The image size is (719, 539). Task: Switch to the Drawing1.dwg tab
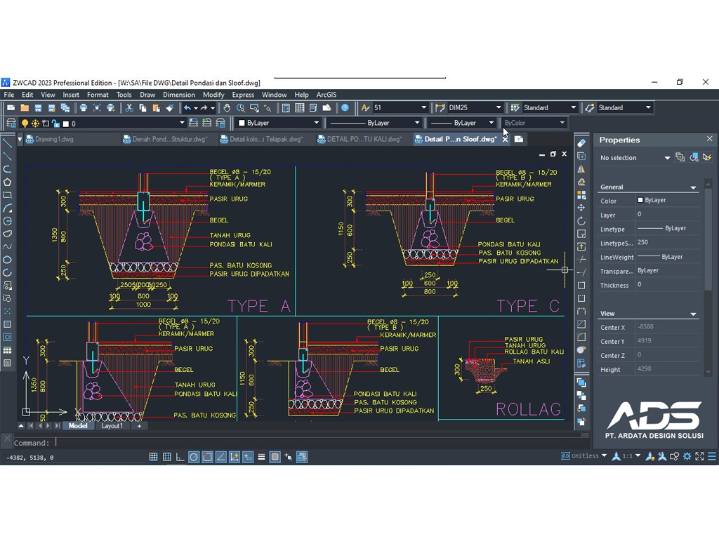click(x=54, y=140)
